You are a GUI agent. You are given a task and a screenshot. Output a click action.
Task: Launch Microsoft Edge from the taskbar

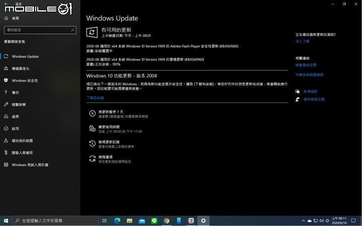[117, 220]
